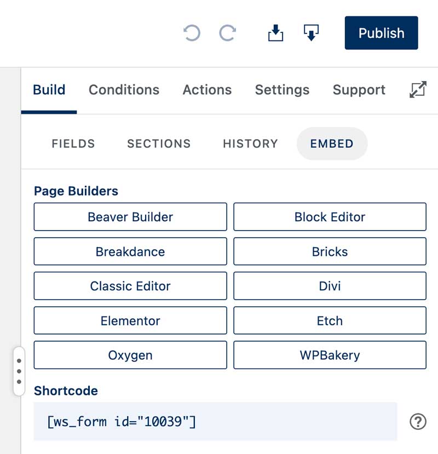This screenshot has width=438, height=454.
Task: Switch to the Conditions tab
Action: click(124, 90)
